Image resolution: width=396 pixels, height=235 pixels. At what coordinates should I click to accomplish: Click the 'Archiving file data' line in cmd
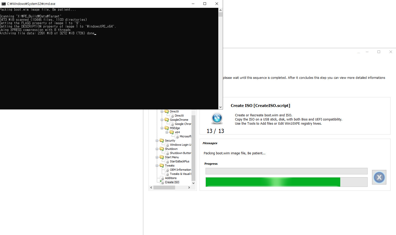coord(47,33)
